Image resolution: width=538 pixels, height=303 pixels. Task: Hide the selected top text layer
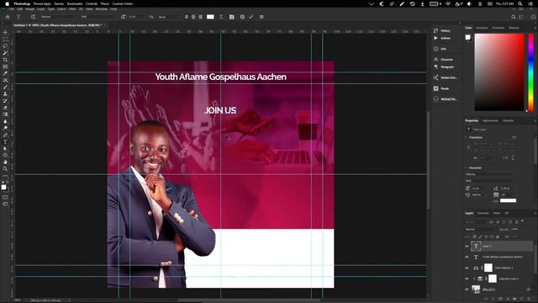pos(467,247)
